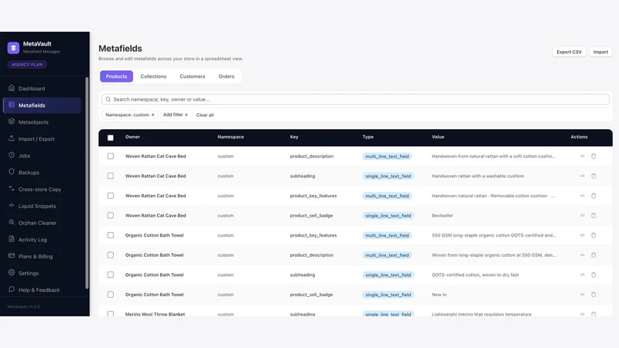Click the Namespace column header
The height and width of the screenshot is (348, 619).
coord(231,137)
